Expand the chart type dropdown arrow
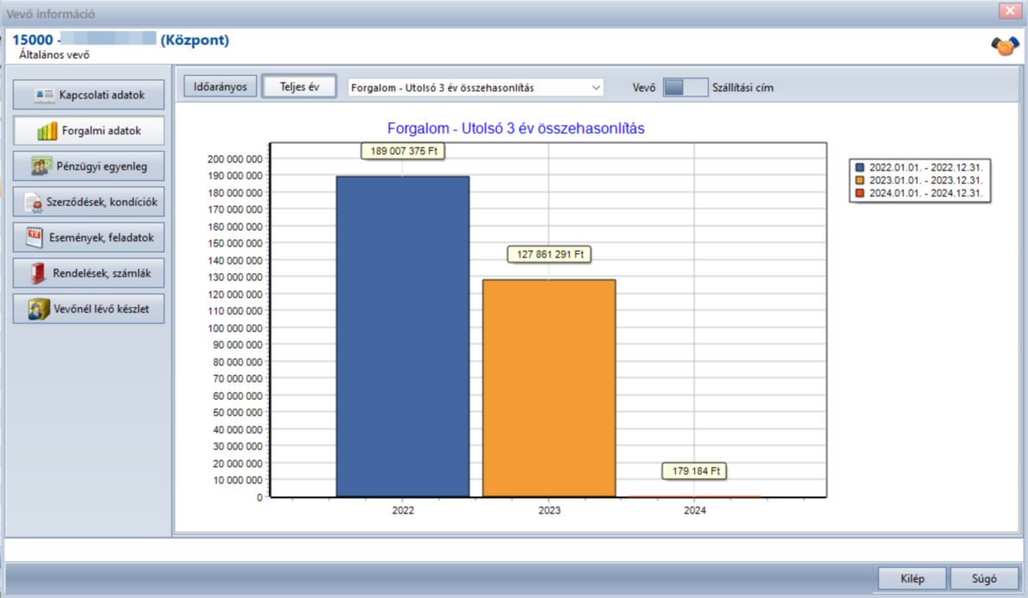Viewport: 1028px width, 598px height. pyautogui.click(x=595, y=88)
